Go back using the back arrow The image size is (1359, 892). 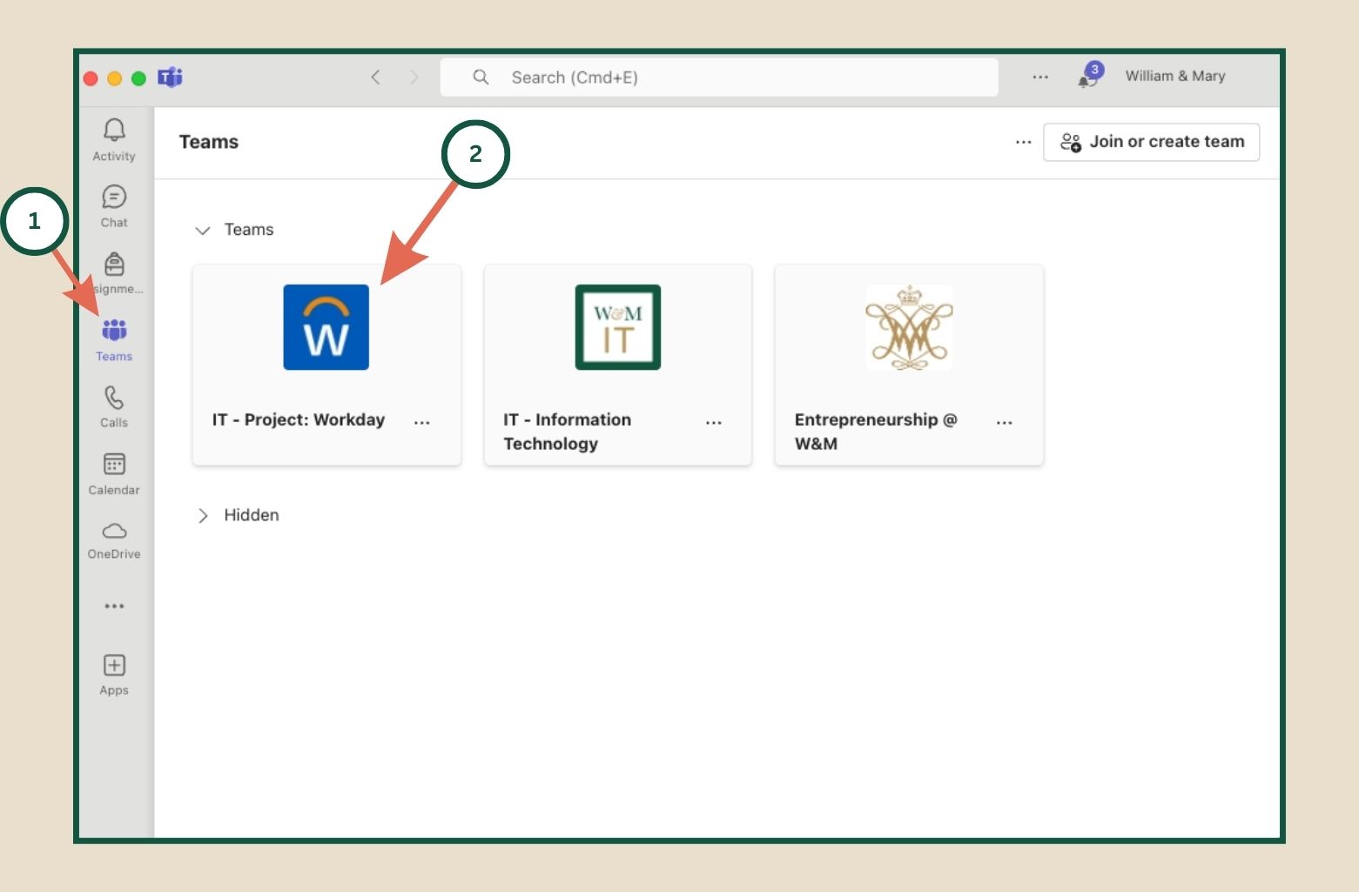pos(376,77)
